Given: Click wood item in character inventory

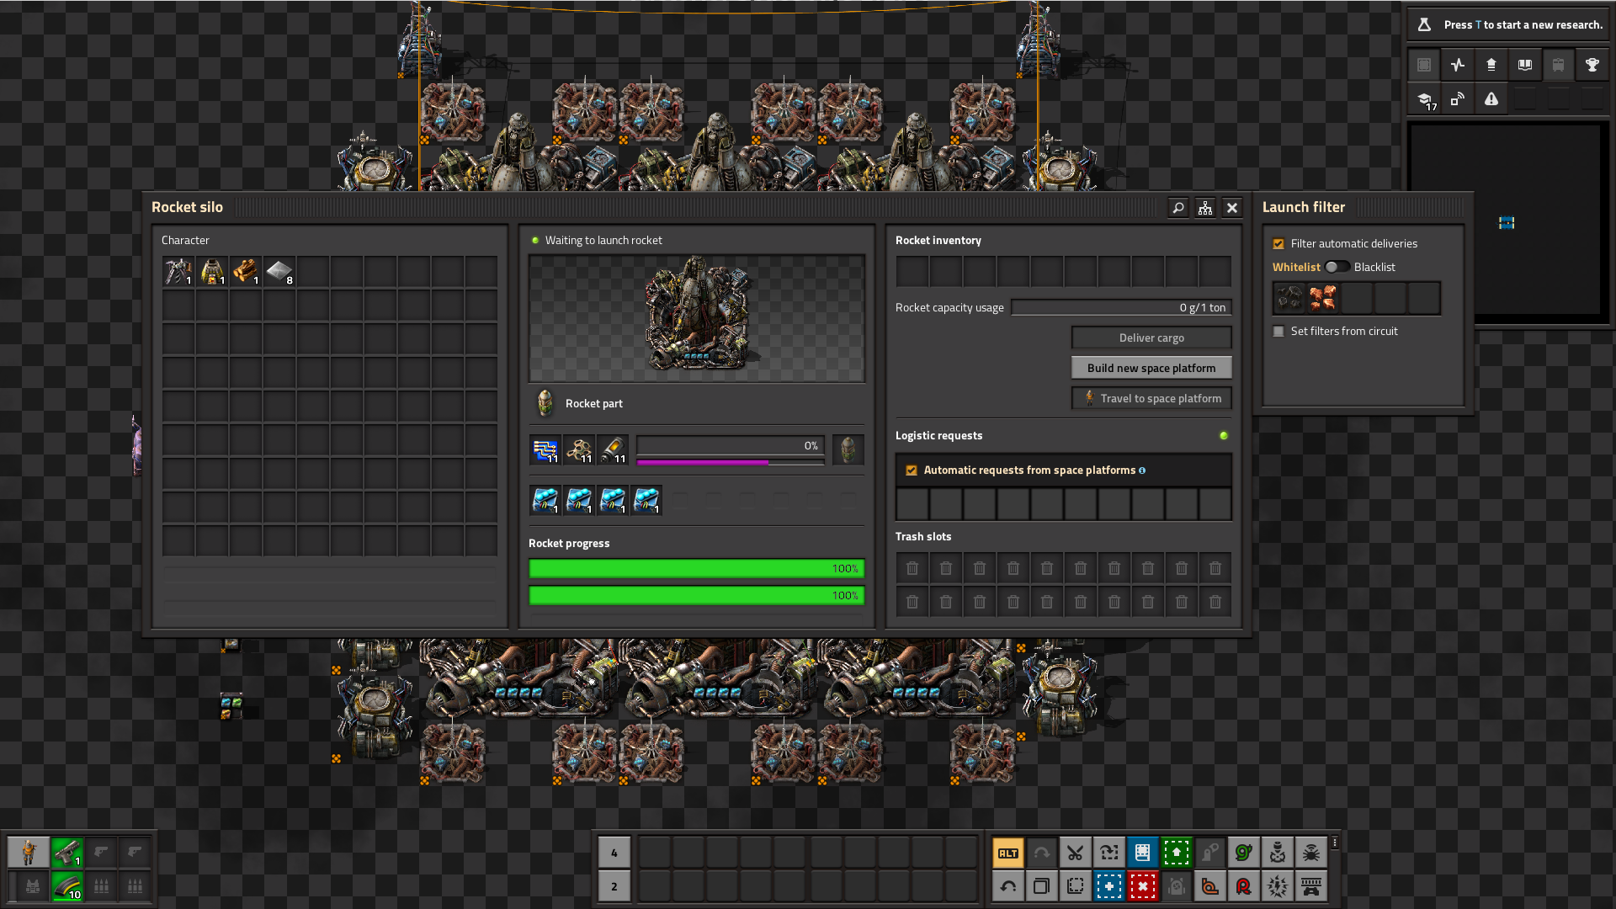Looking at the screenshot, I should click(x=246, y=272).
